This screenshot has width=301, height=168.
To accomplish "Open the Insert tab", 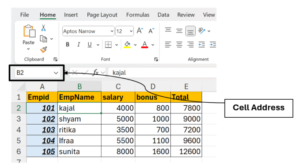I will click(71, 15).
